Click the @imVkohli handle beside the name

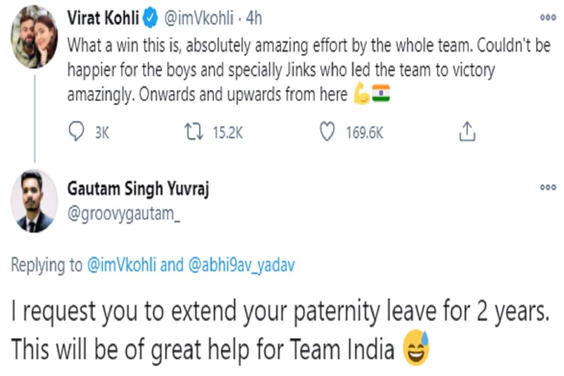click(x=198, y=19)
